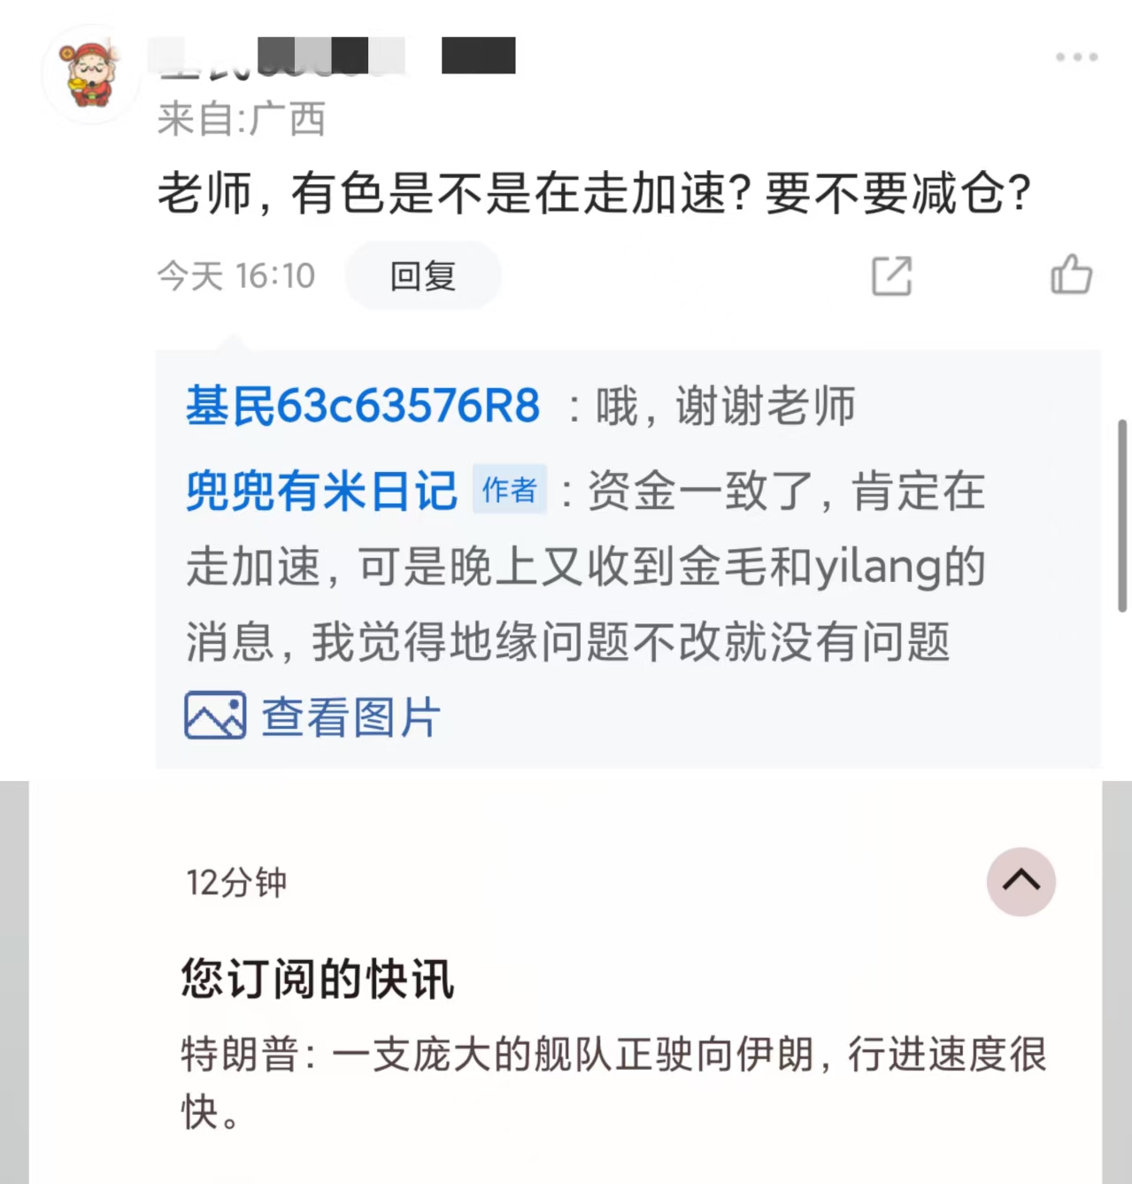This screenshot has height=1184, width=1132.
Task: Open the 您订阅的快讯 notification title
Action: tap(318, 979)
